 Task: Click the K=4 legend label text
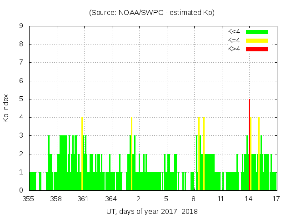234,40
